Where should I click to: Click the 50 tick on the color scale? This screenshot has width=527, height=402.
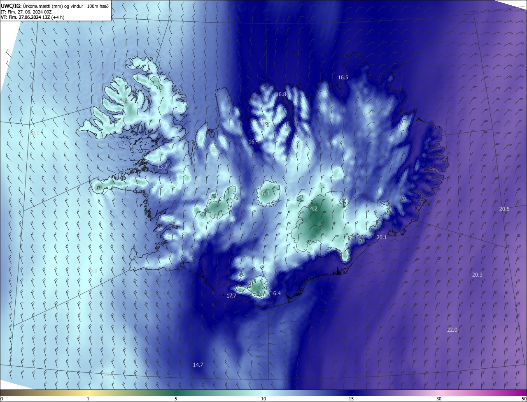(x=524, y=399)
